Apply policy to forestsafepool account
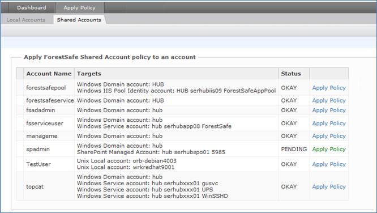Viewport: 377px width, 213px height. click(x=329, y=88)
